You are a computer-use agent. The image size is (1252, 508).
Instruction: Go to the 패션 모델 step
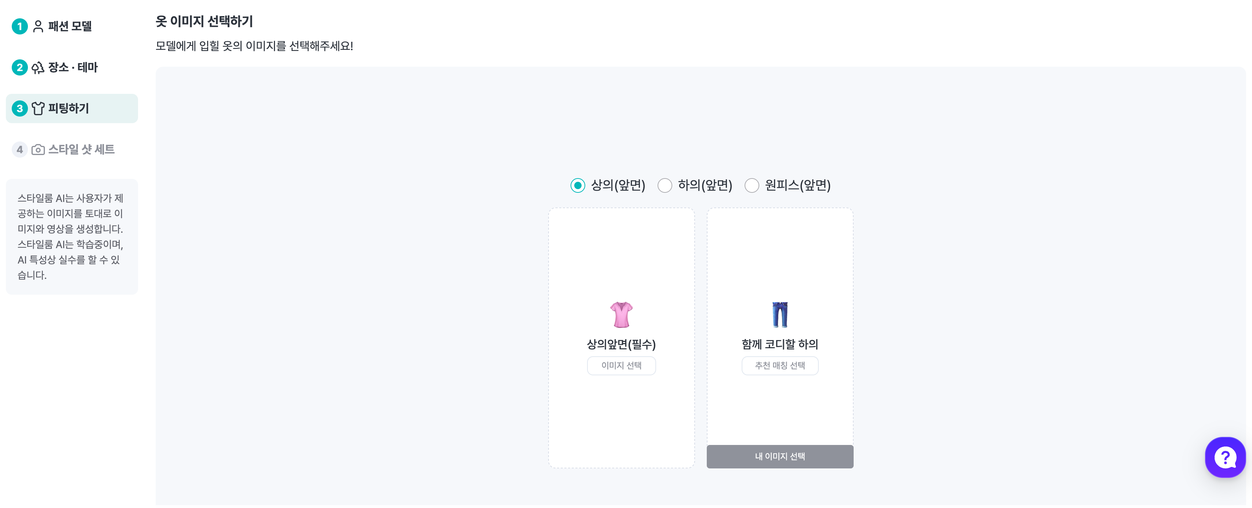(x=70, y=26)
